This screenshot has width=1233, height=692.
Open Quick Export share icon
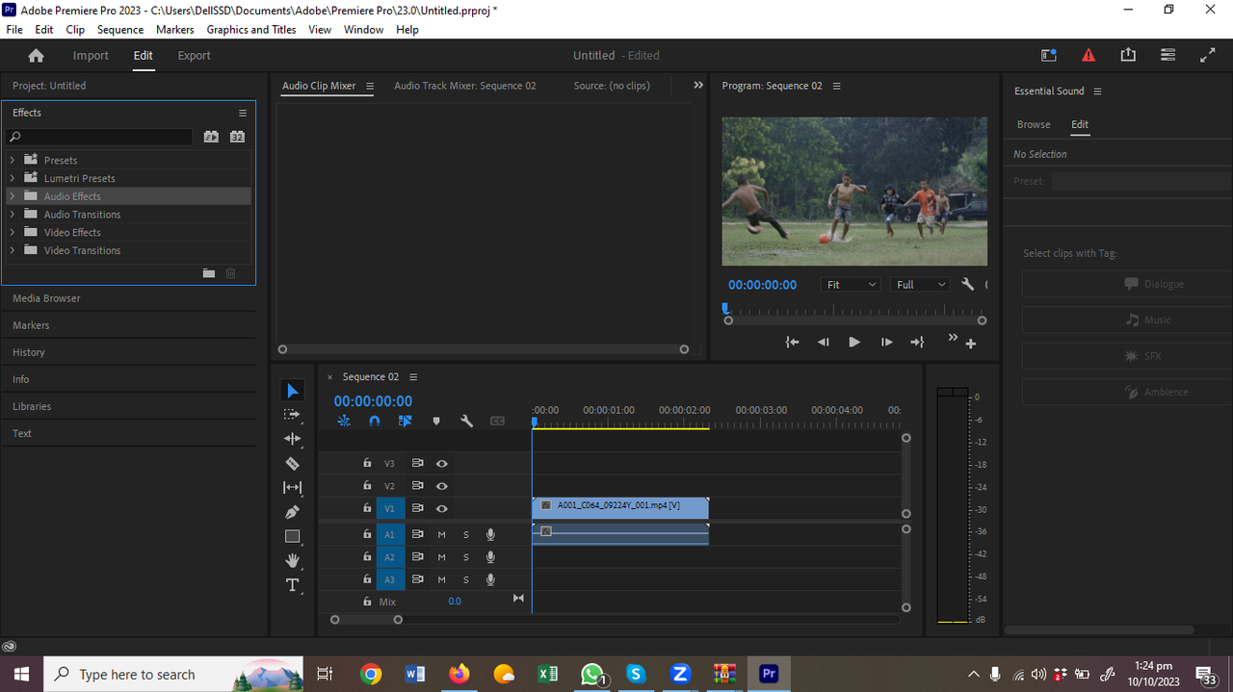coord(1128,56)
